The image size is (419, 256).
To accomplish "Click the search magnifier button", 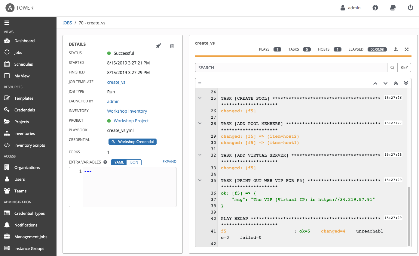I will [x=392, y=68].
